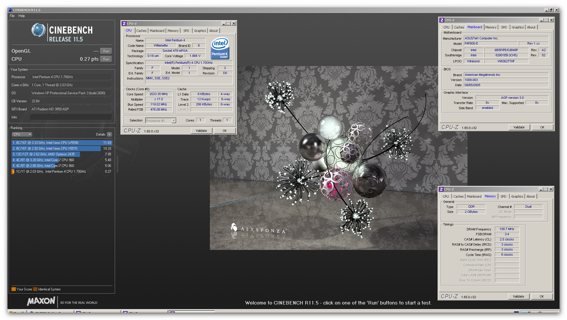This screenshot has width=567, height=320.
Task: Open the File menu
Action: coord(12,16)
